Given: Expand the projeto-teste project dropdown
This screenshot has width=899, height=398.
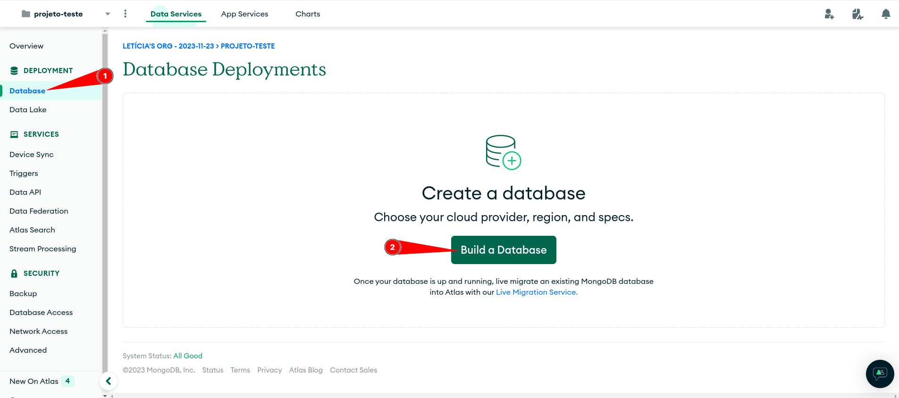Looking at the screenshot, I should tap(108, 14).
